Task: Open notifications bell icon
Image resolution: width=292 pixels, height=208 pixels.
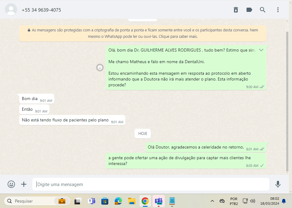Action: (284, 201)
